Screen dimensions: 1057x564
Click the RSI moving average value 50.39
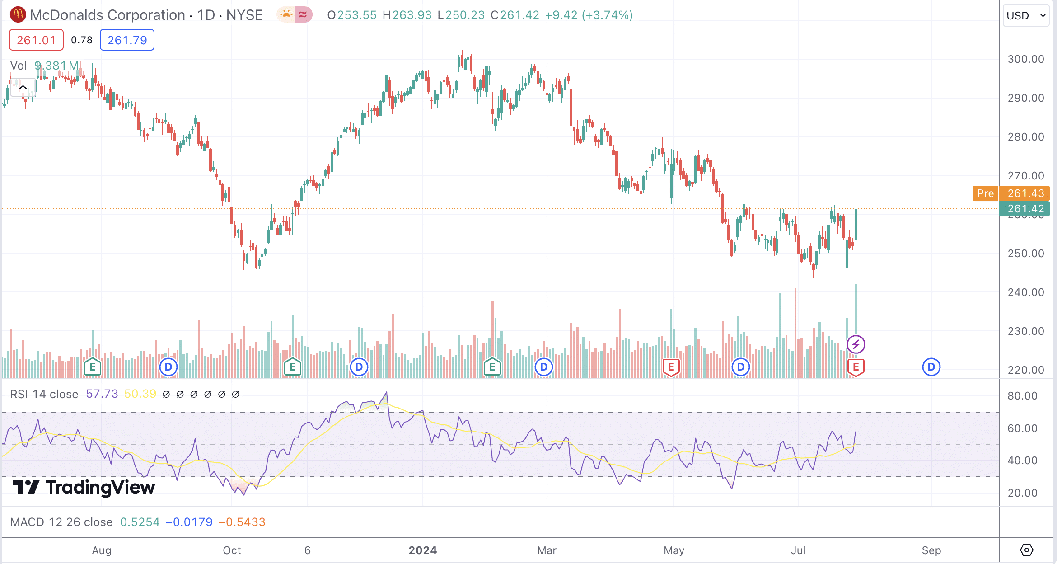point(140,394)
